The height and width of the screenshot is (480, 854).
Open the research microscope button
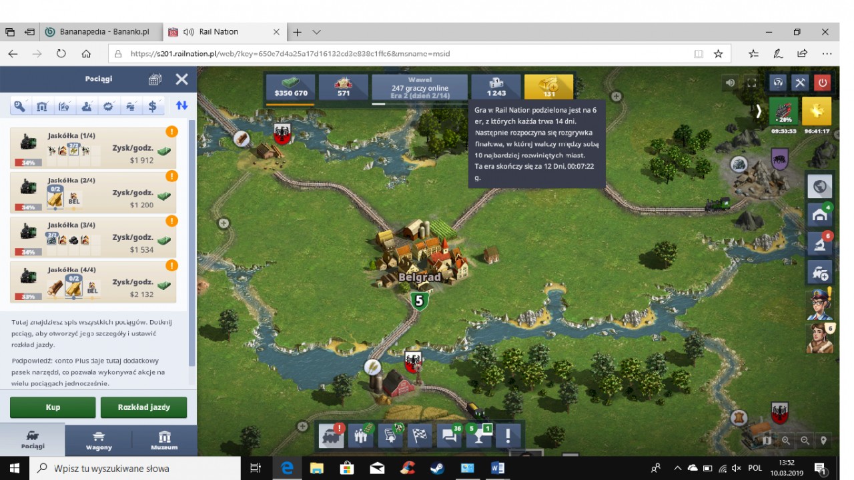point(820,243)
